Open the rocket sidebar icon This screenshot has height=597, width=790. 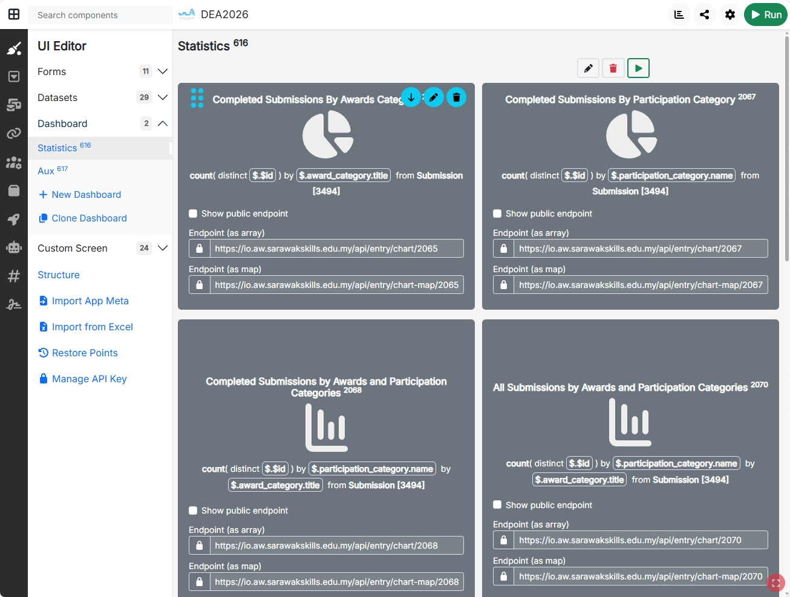coord(14,219)
